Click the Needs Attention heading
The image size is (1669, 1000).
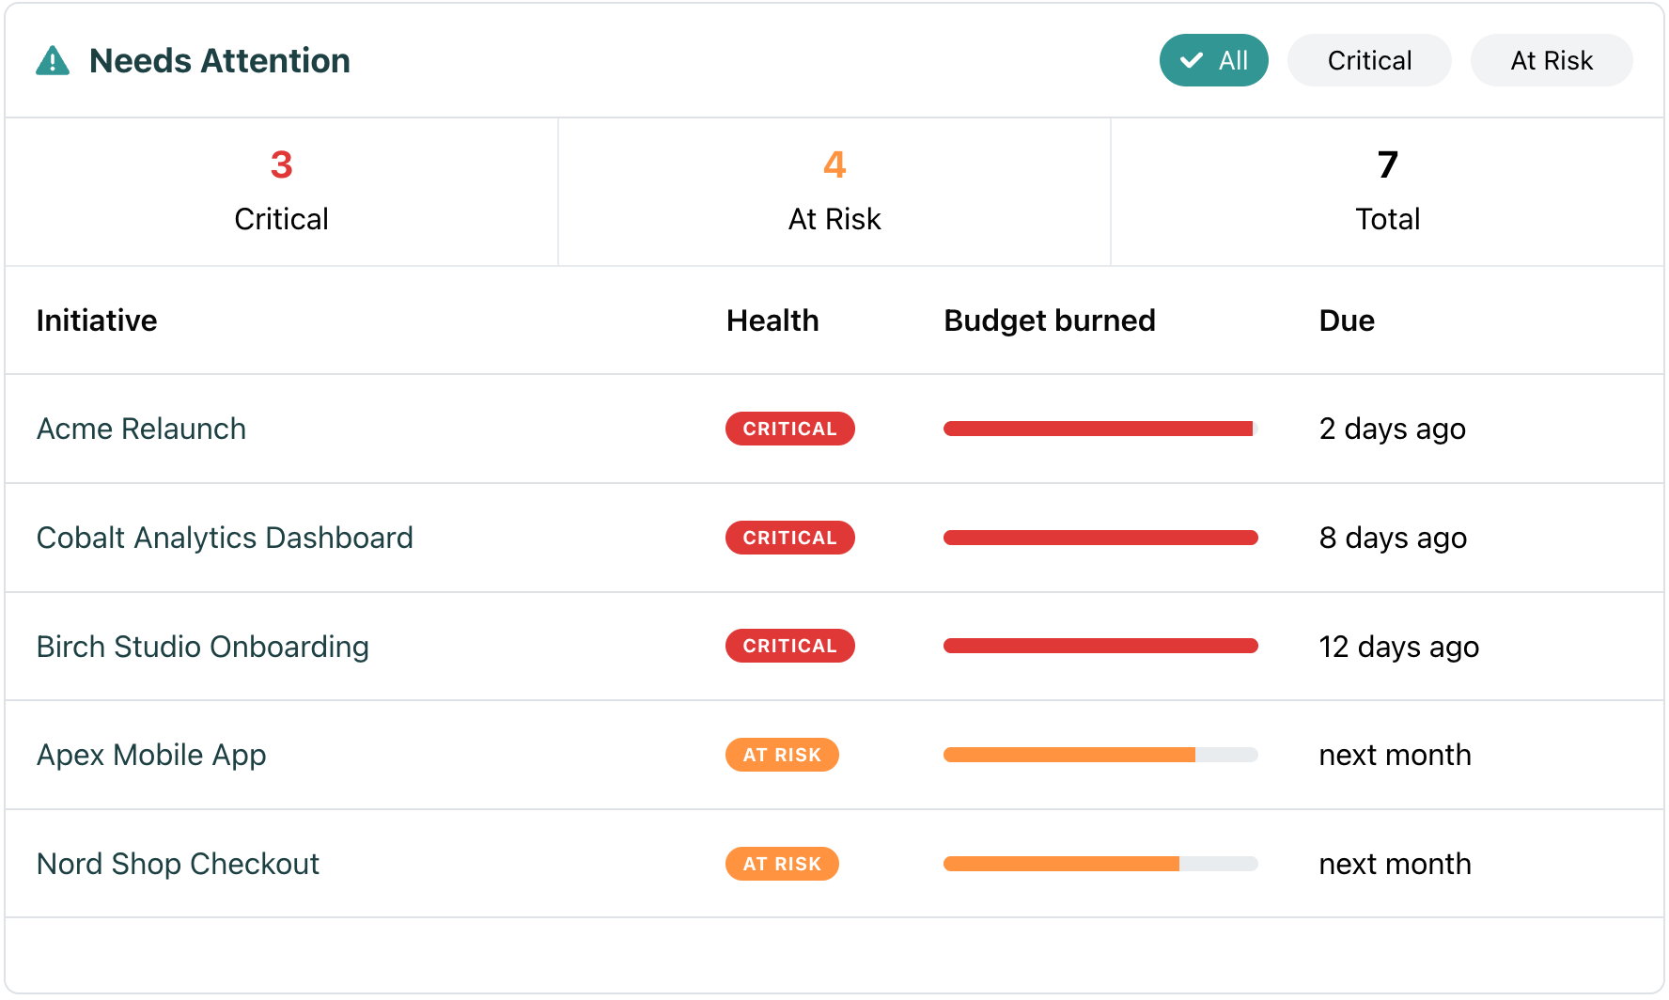coord(219,60)
